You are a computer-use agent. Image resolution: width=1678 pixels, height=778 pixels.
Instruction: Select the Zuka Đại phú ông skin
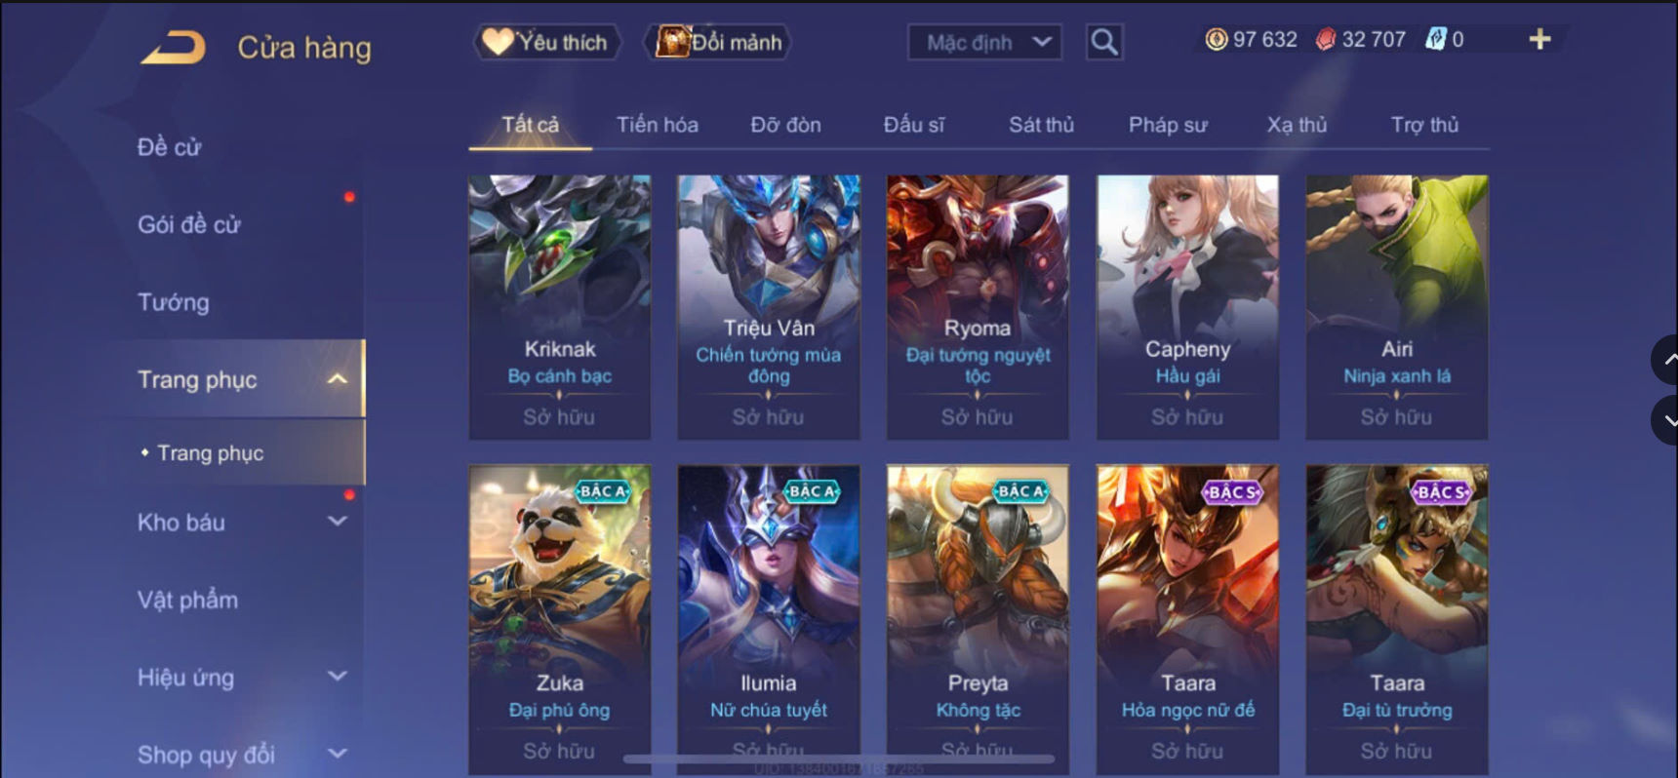point(559,620)
